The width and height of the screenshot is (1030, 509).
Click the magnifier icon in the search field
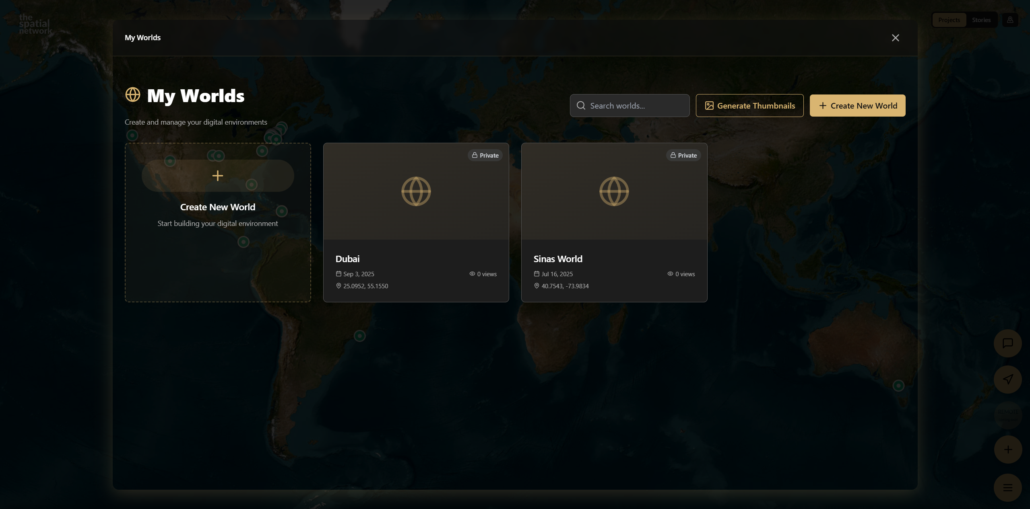pos(581,105)
